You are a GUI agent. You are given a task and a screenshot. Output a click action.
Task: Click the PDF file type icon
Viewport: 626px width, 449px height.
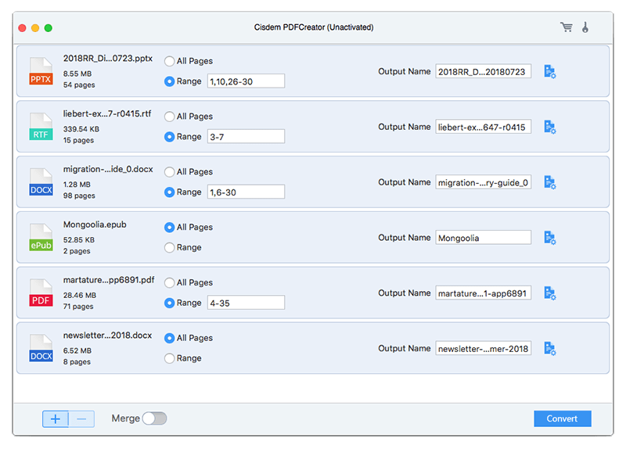[x=41, y=293]
